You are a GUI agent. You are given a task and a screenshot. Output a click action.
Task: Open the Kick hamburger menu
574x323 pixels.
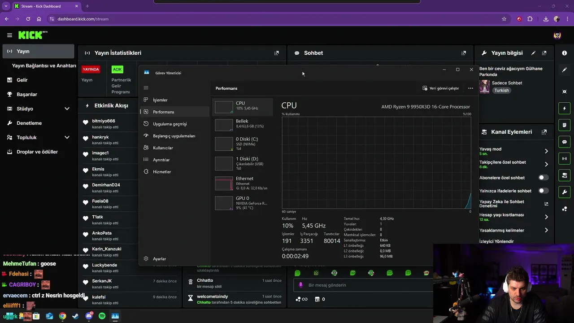(9, 35)
